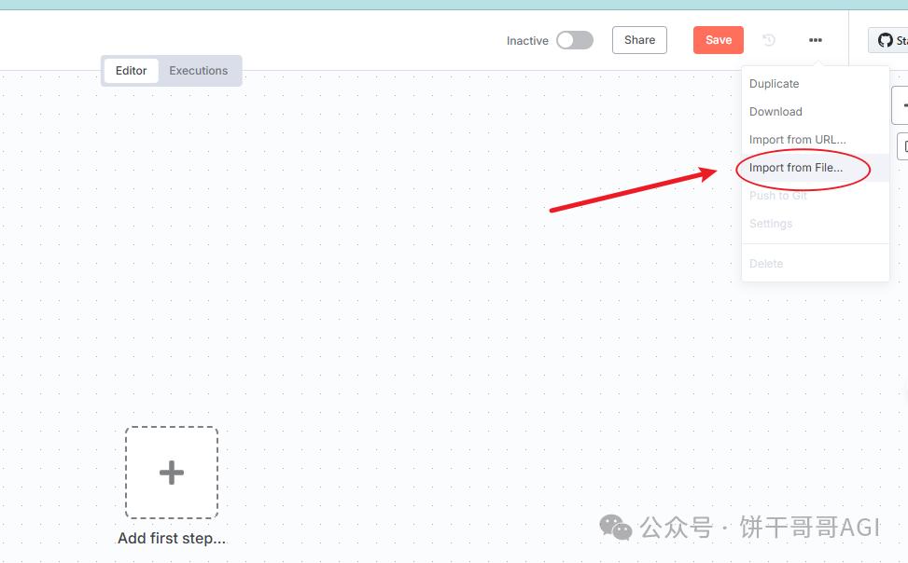The height and width of the screenshot is (563, 908).
Task: Switch to the Executions tab
Action: 198,71
